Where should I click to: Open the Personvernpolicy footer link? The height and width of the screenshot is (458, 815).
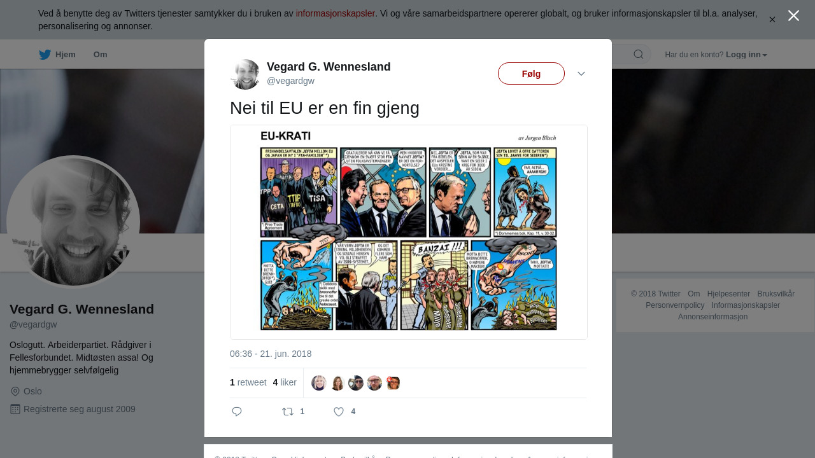point(675,305)
